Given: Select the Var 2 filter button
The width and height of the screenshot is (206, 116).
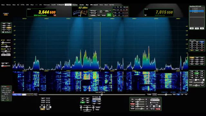Looking at the screenshot, I should pos(202,77).
